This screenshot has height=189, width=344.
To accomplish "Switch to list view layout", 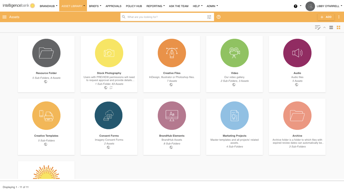I will coord(331,27).
